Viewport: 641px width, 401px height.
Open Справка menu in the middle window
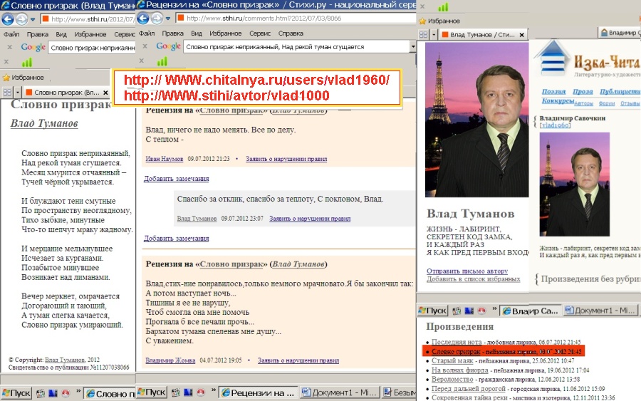coord(291,33)
